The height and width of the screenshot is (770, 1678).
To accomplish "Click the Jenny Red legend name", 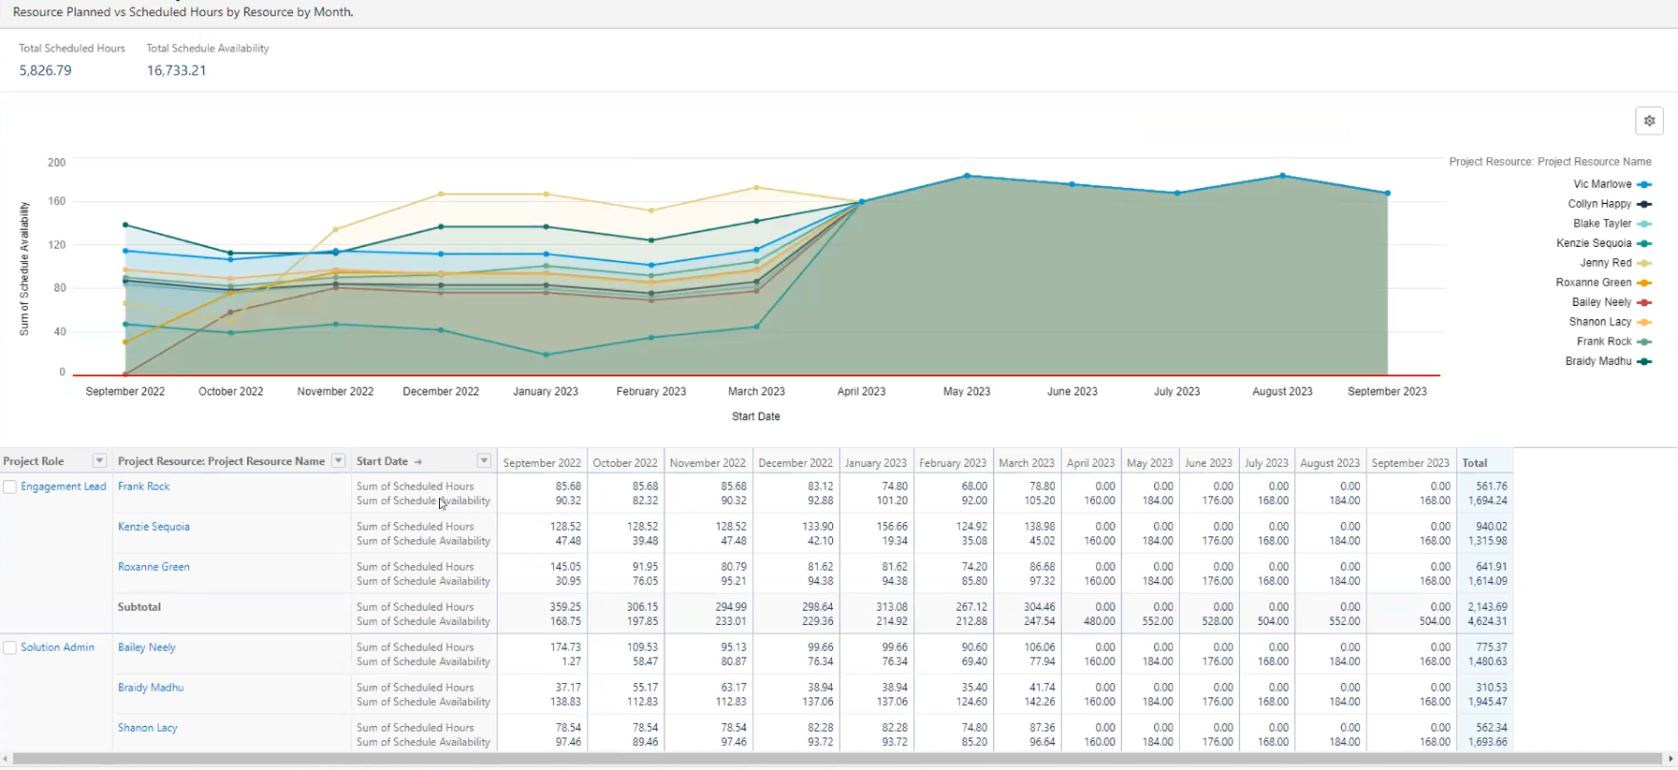I will coord(1606,264).
